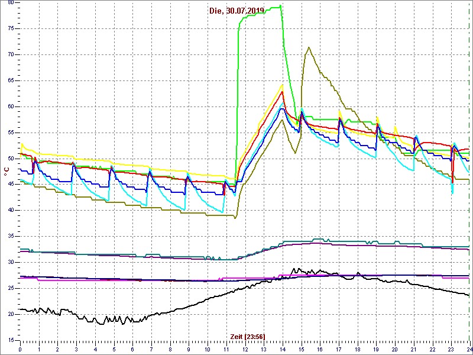Click the °C unit label on y-axis
This screenshot has height=355, width=473.
(7, 172)
